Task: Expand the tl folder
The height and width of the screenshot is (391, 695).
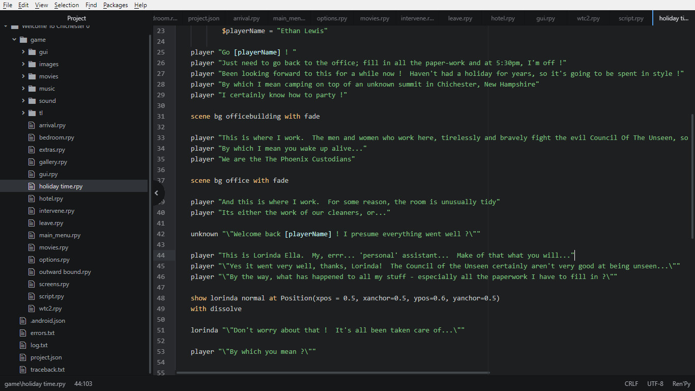Action: tap(22, 113)
